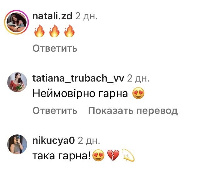Image resolution: width=206 pixels, height=169 pixels.
Task: Open tatiana_trubach_vv profile avatar
Action: coord(17,82)
